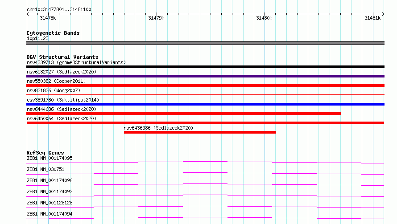Select the thin red nsv831826 variant line
Screen dimensions: 397x224
coord(205,94)
